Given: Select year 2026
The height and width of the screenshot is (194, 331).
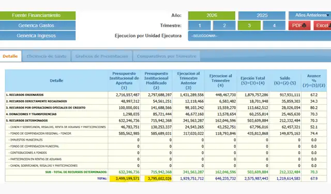Looking at the screenshot, I should point(212,15).
